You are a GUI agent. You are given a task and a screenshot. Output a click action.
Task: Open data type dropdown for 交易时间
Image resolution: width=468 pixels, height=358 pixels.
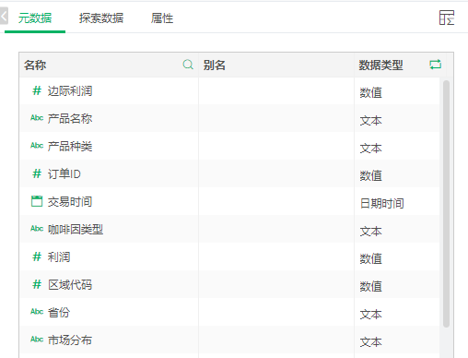click(x=397, y=203)
